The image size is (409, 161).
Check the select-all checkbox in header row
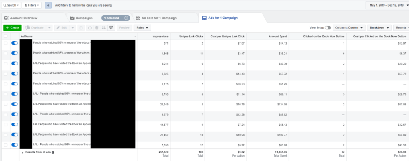pos(6,36)
